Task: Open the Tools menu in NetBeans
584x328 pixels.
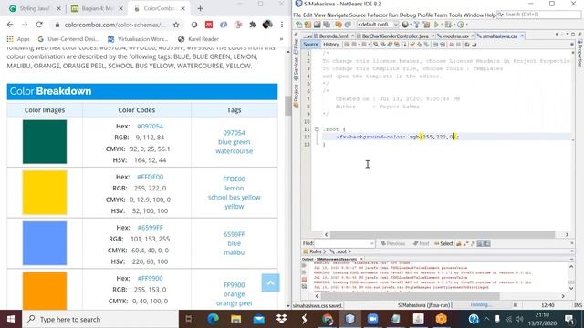Action: coord(454,15)
